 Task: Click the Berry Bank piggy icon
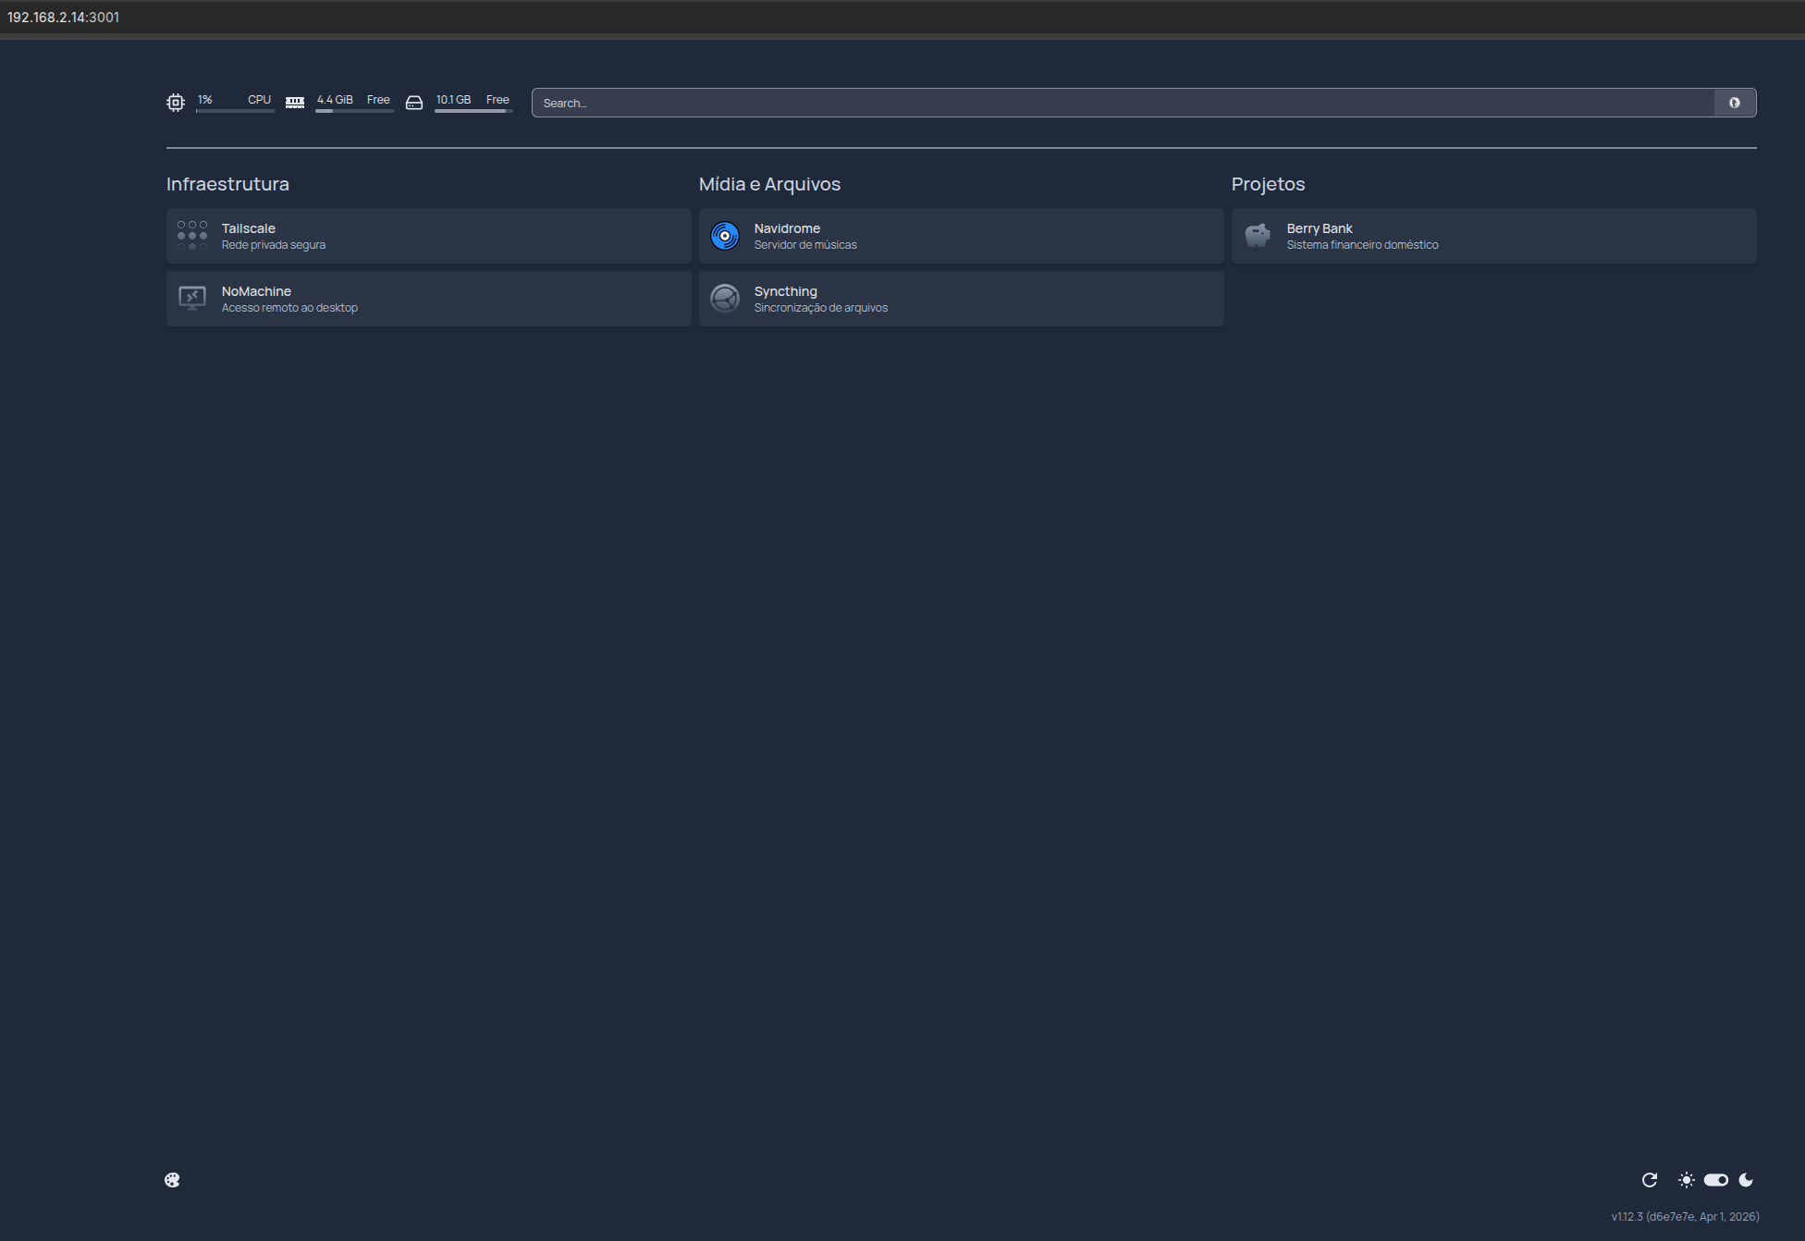[1258, 236]
